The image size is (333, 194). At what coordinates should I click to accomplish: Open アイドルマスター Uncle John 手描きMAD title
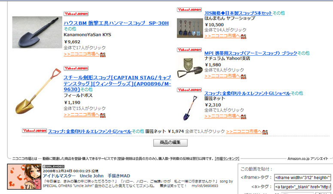click(x=86, y=176)
